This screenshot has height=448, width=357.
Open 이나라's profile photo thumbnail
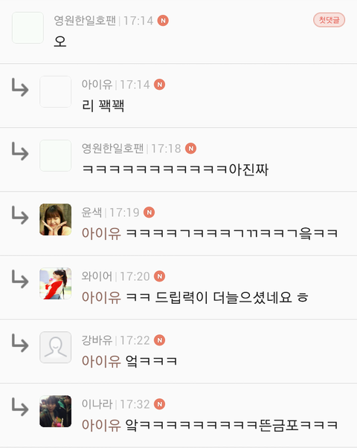[x=56, y=412]
